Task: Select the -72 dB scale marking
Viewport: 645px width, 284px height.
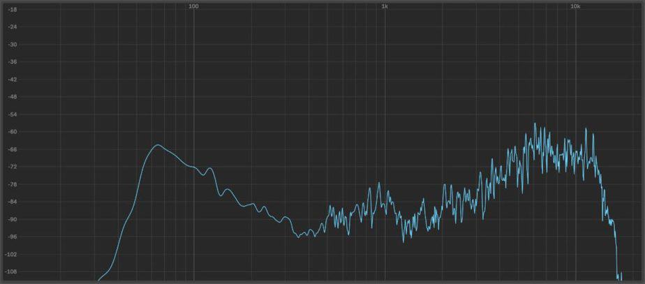Action: click(12, 167)
